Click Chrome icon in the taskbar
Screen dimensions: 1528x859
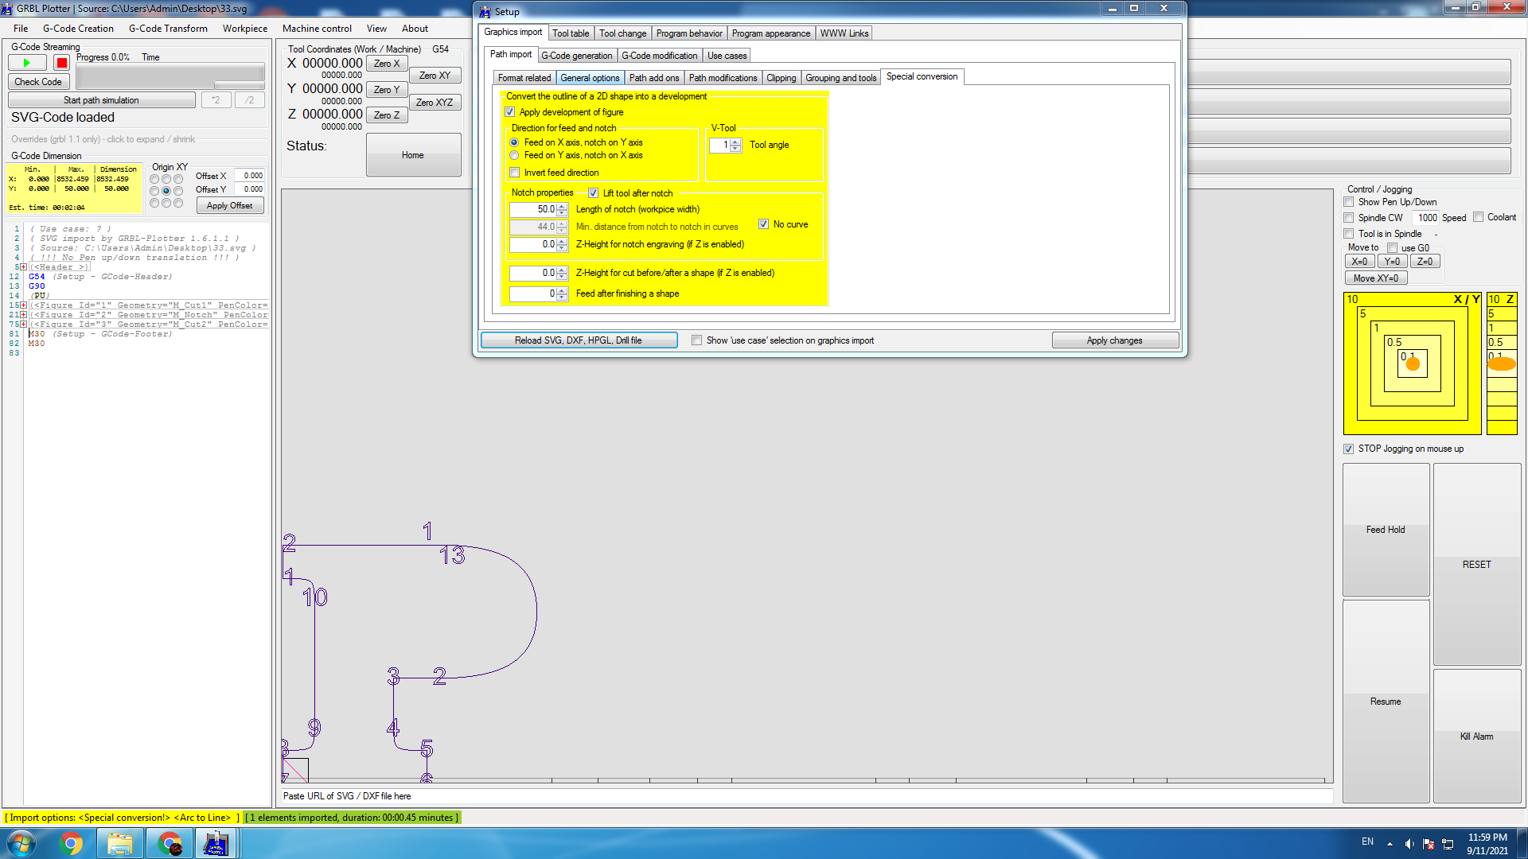(x=71, y=843)
